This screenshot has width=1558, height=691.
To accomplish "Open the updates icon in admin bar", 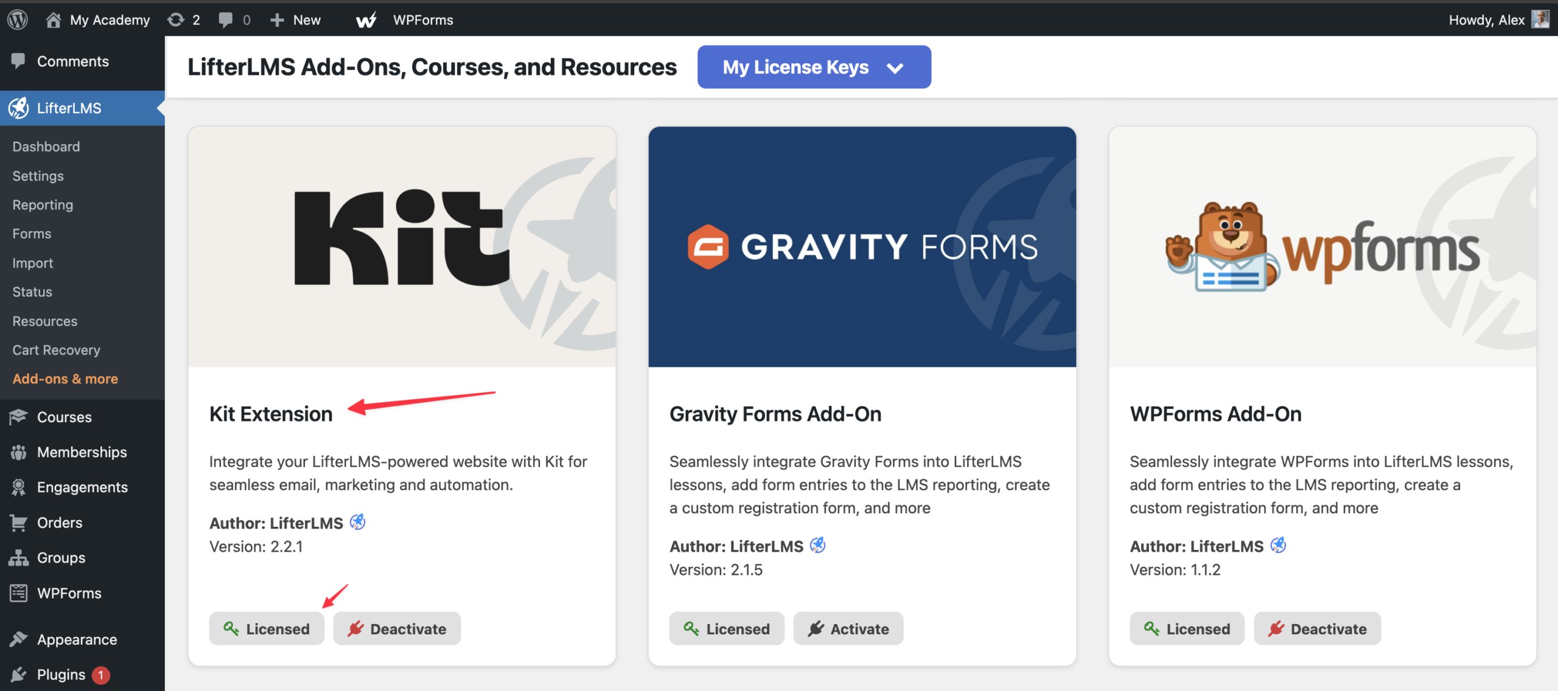I will tap(176, 19).
